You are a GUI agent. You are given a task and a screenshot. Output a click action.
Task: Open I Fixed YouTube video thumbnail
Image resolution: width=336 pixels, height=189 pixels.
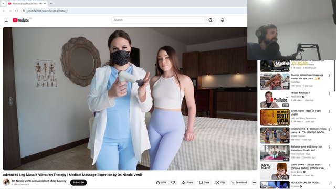[275, 99]
